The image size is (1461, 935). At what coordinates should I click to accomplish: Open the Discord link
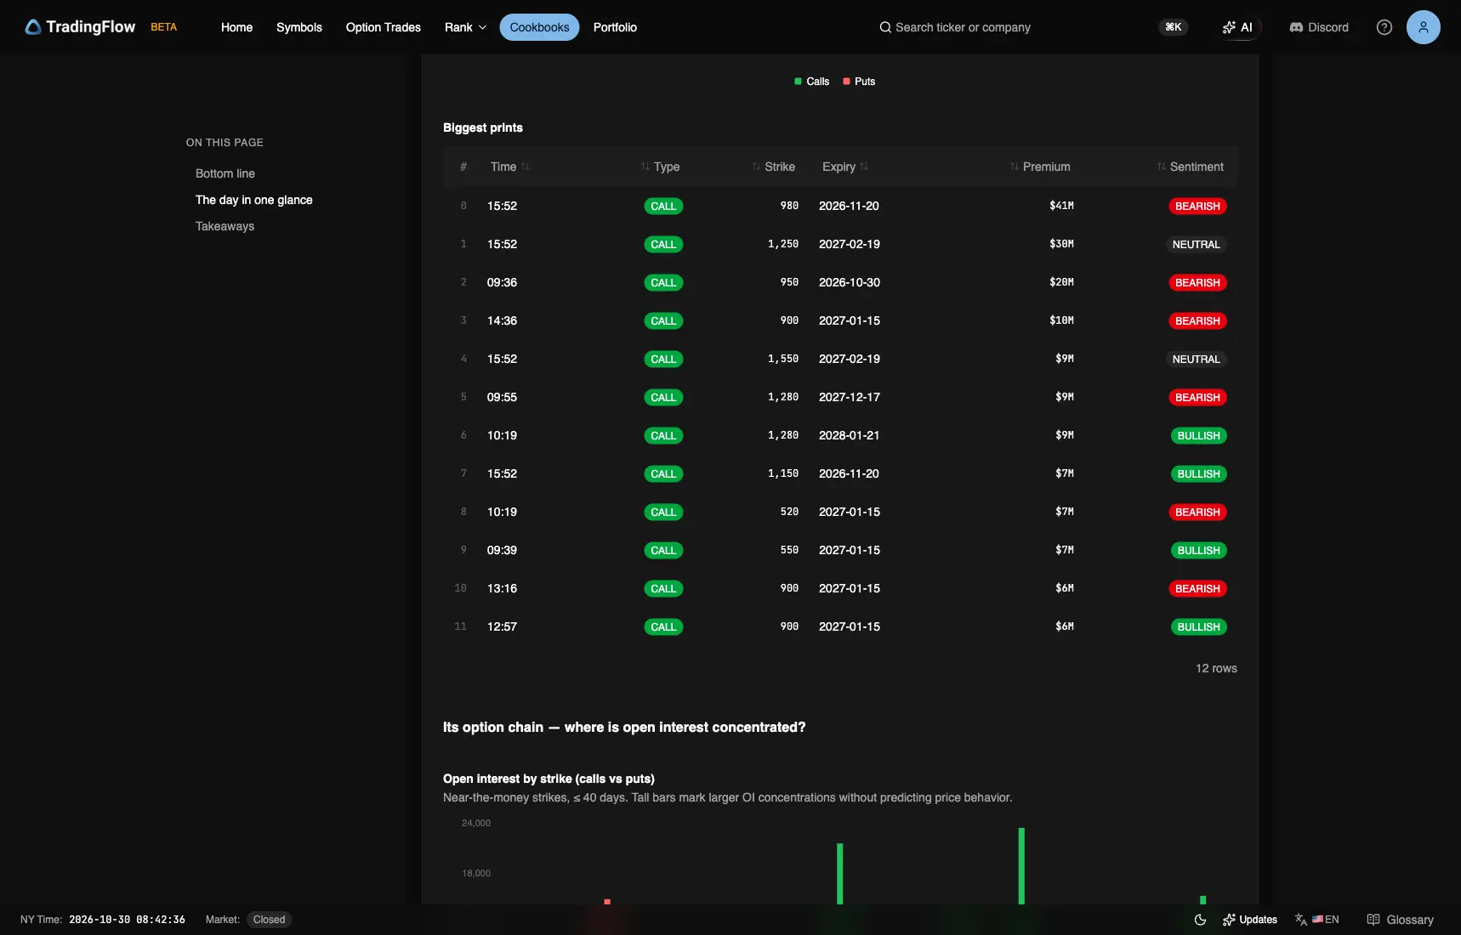(x=1319, y=27)
